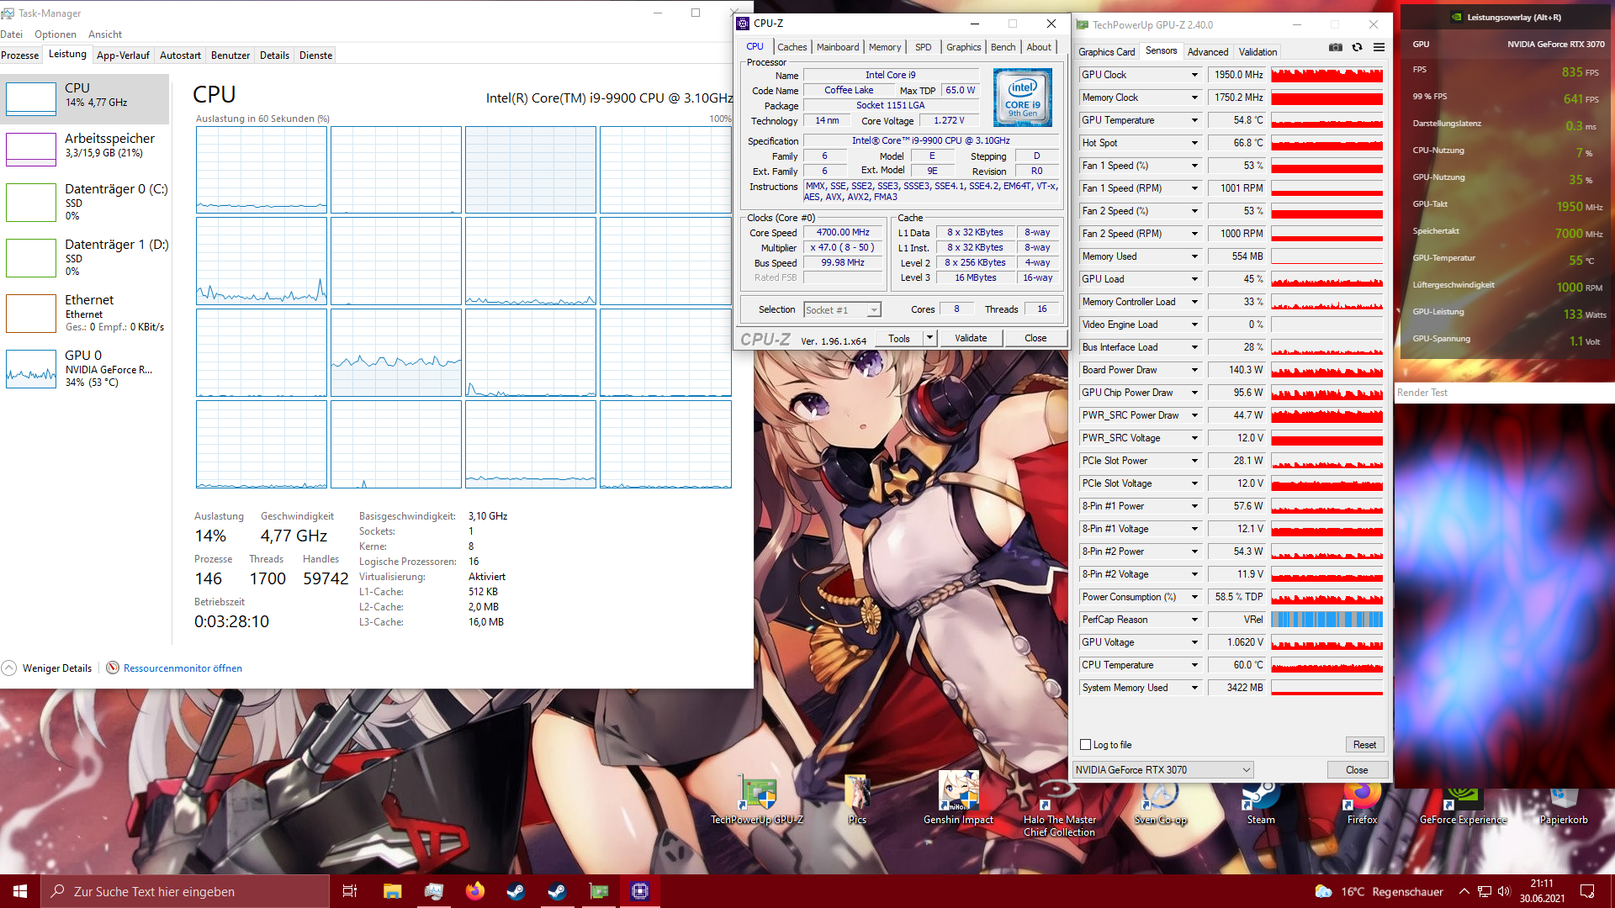Viewport: 1615px width, 908px height.
Task: Launch the Steam desktop shortcut
Action: 1260,794
